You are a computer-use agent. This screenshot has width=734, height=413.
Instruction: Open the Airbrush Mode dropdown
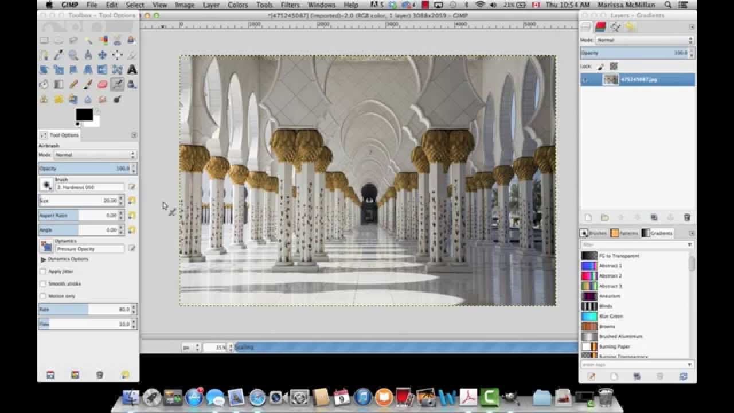coord(95,155)
